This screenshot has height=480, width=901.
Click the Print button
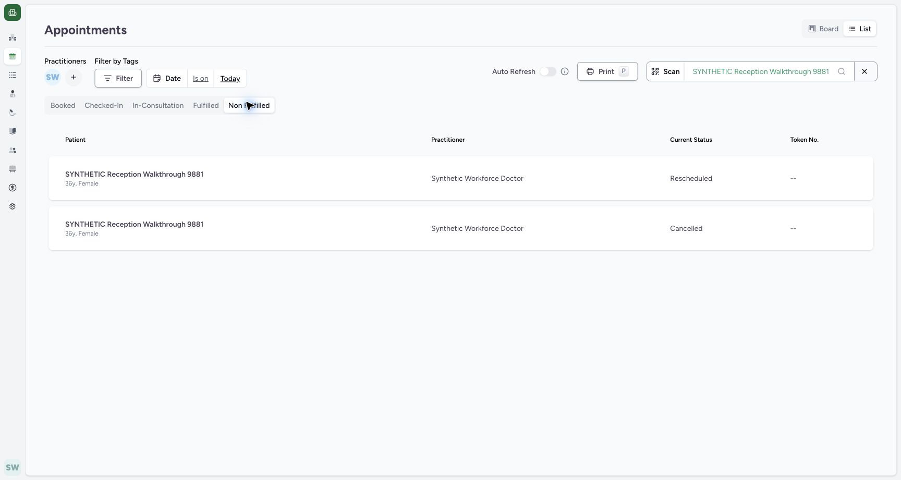pyautogui.click(x=607, y=71)
